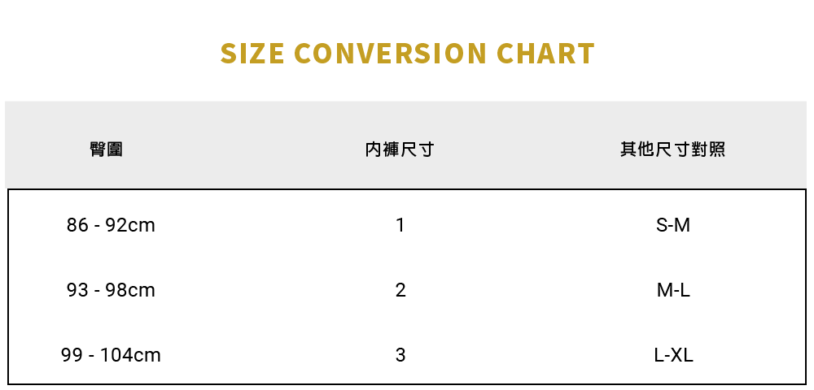Screen dimensions: 814x390
Task: Select the 內褲尺寸 column header
Action: click(x=399, y=149)
